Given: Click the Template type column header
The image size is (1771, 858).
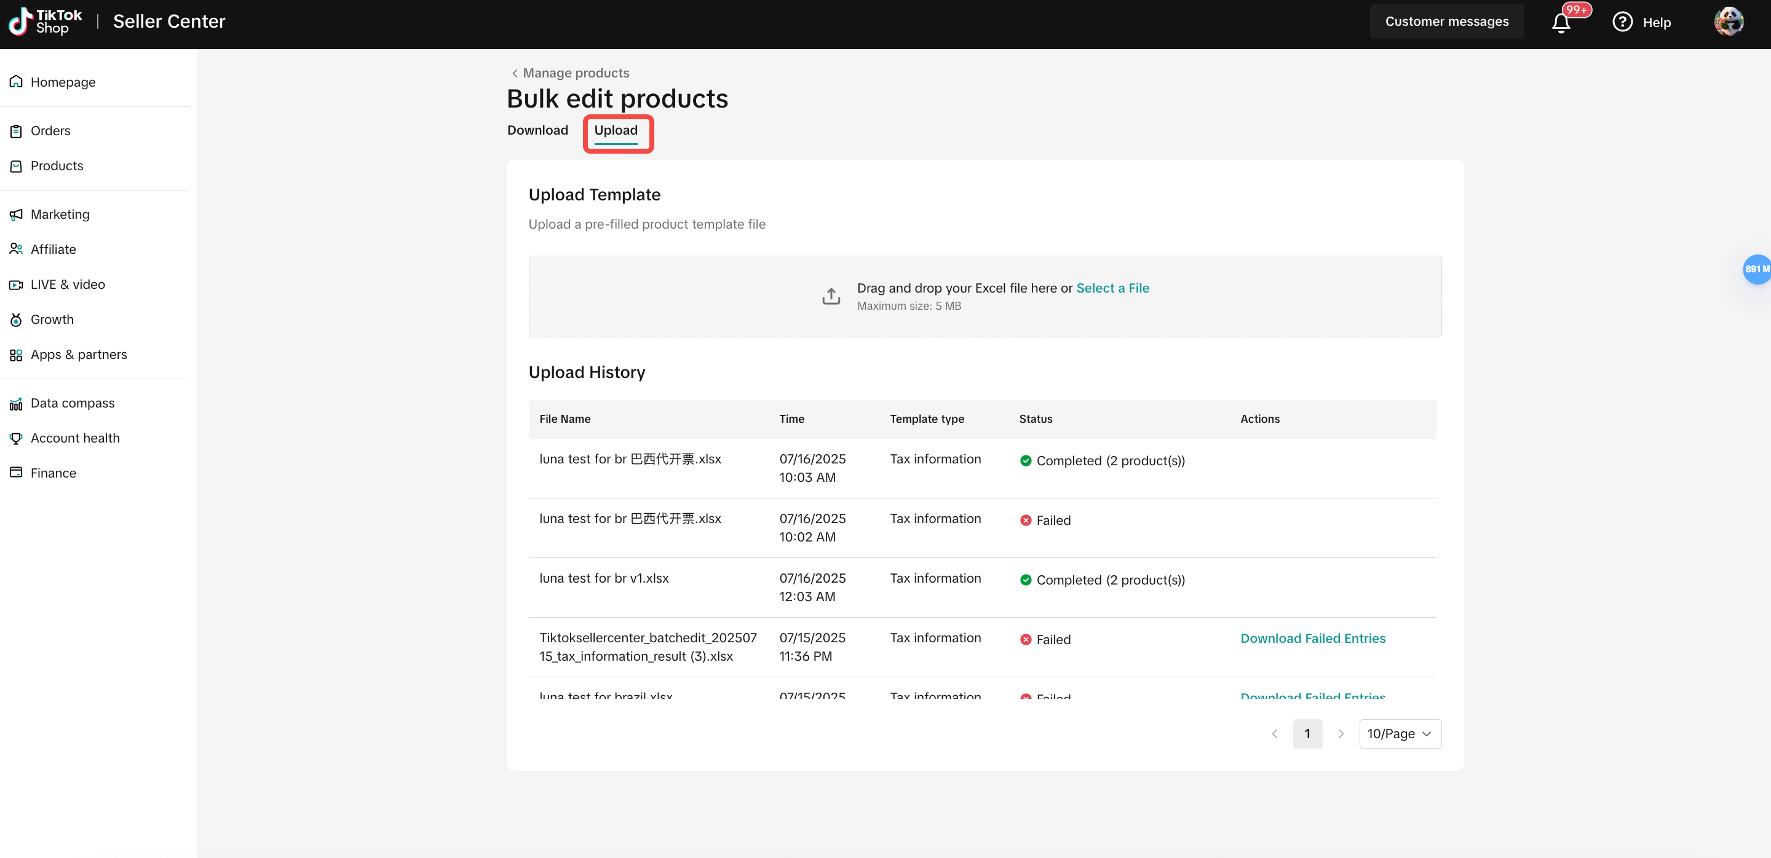Looking at the screenshot, I should coord(926,419).
